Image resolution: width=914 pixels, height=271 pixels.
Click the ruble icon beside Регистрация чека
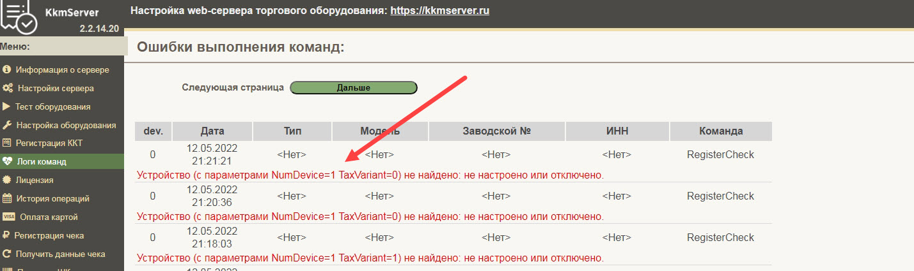click(6, 235)
